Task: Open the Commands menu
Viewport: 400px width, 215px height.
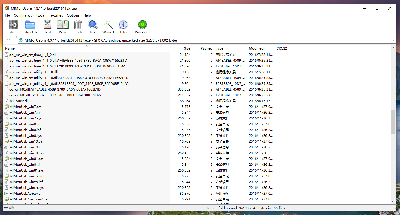Action: (x=23, y=15)
